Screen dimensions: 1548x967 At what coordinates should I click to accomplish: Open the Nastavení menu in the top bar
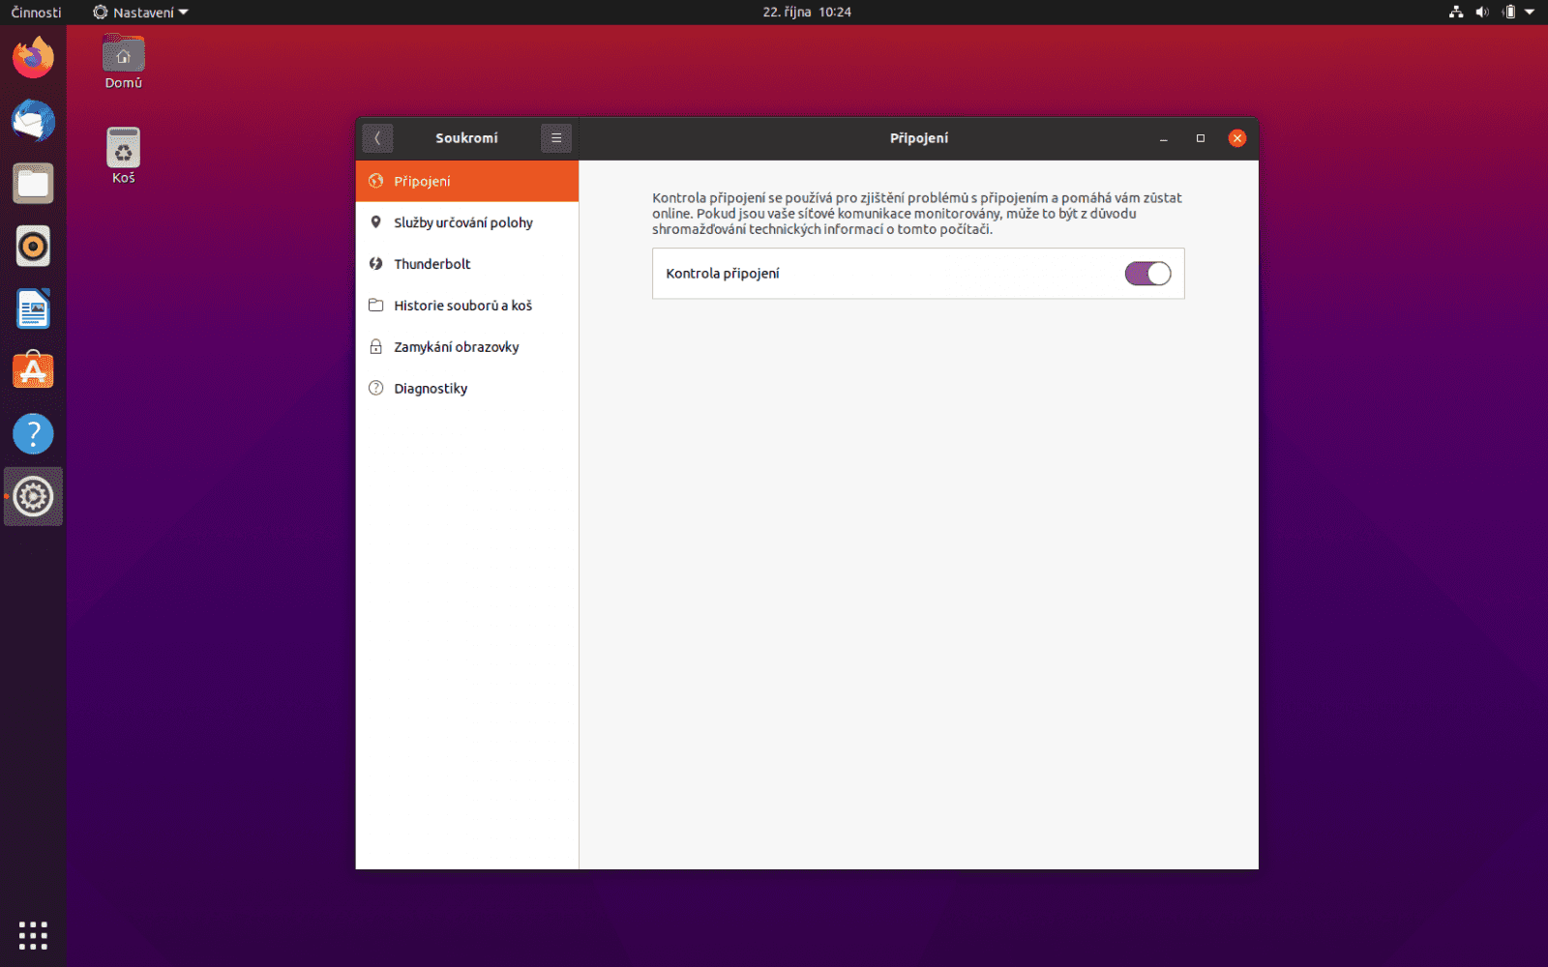pyautogui.click(x=139, y=12)
